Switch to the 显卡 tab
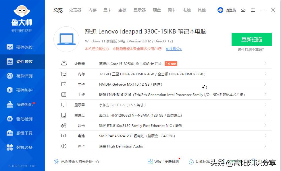Image resolution: width=281 pixels, height=171 pixels. coord(107,10)
